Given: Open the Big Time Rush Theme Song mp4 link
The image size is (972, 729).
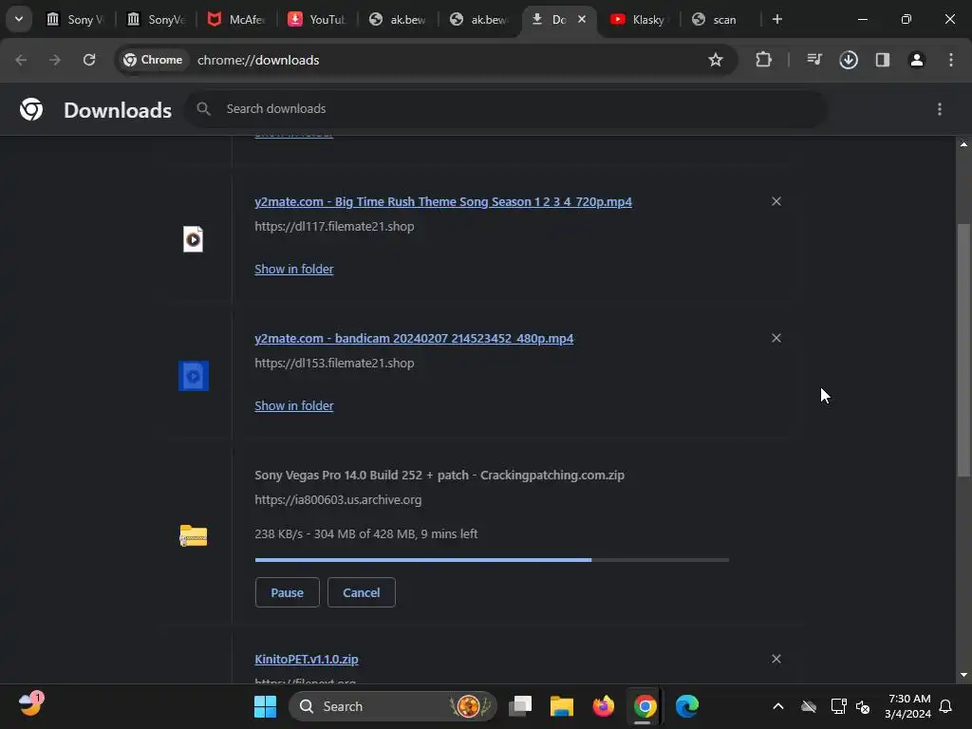Looking at the screenshot, I should click(443, 201).
